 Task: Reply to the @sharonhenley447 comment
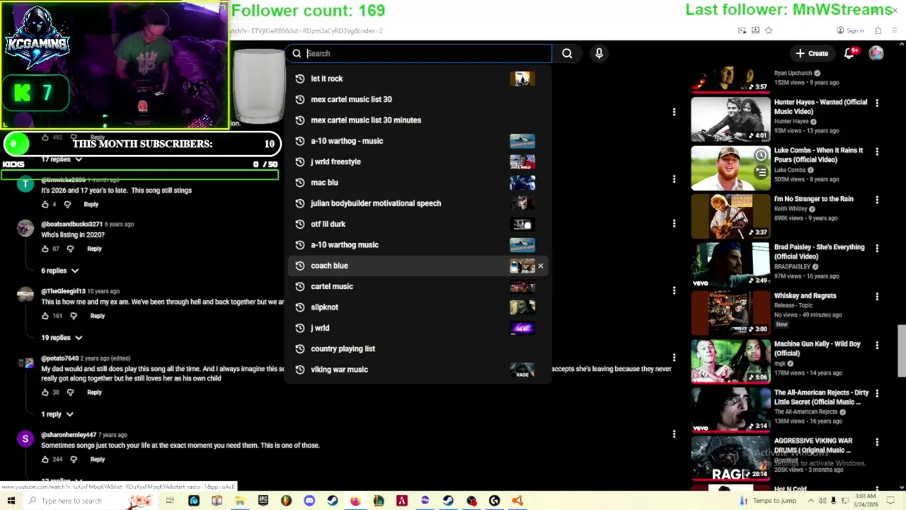point(97,460)
